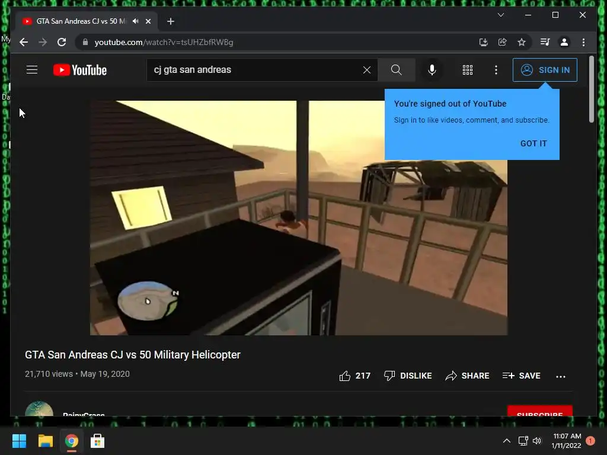
Task: Open the Windows Start menu
Action: 19,441
